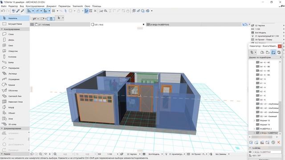Viewport: 285px width, 160px height.
Task: Select the A2 - А layout row
Action: pos(263,79)
